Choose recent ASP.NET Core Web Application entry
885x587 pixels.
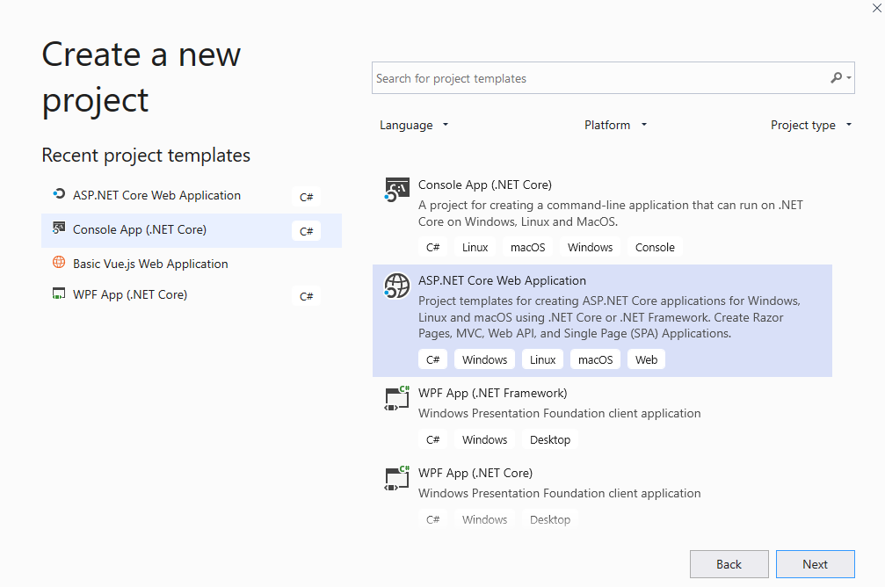click(x=156, y=195)
